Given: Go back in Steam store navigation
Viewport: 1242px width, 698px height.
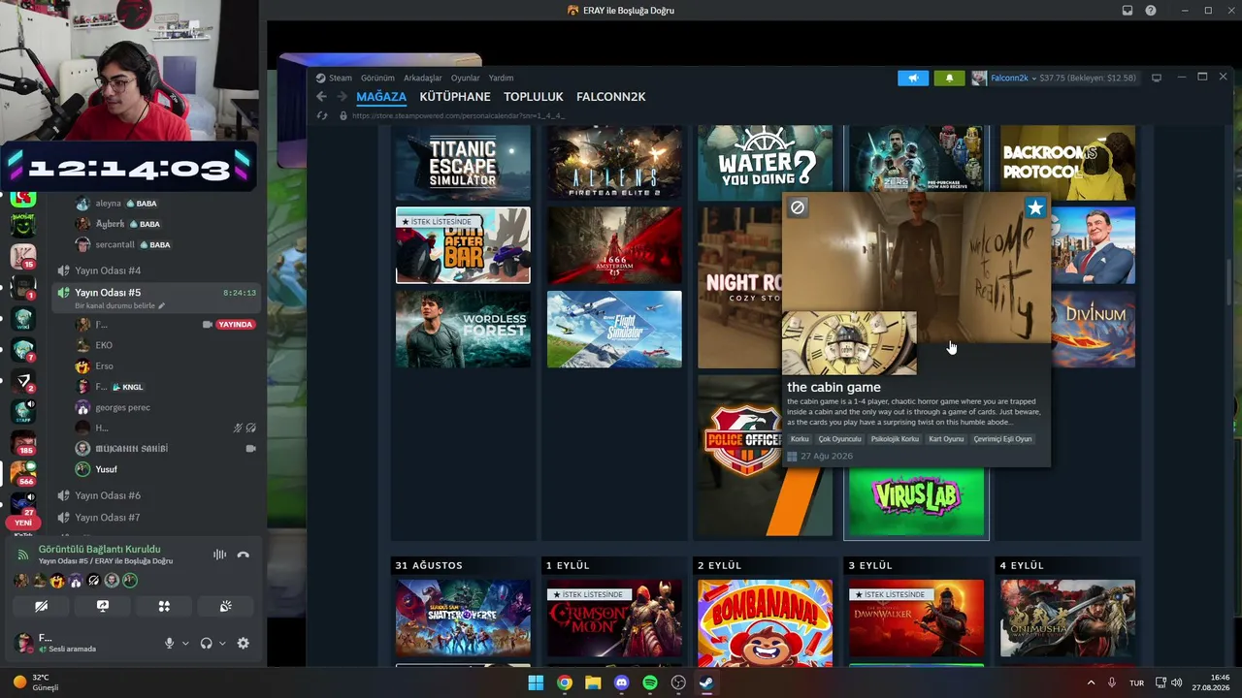Looking at the screenshot, I should pyautogui.click(x=322, y=97).
